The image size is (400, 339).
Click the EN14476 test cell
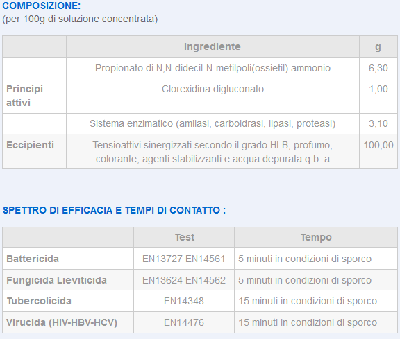[x=184, y=322]
